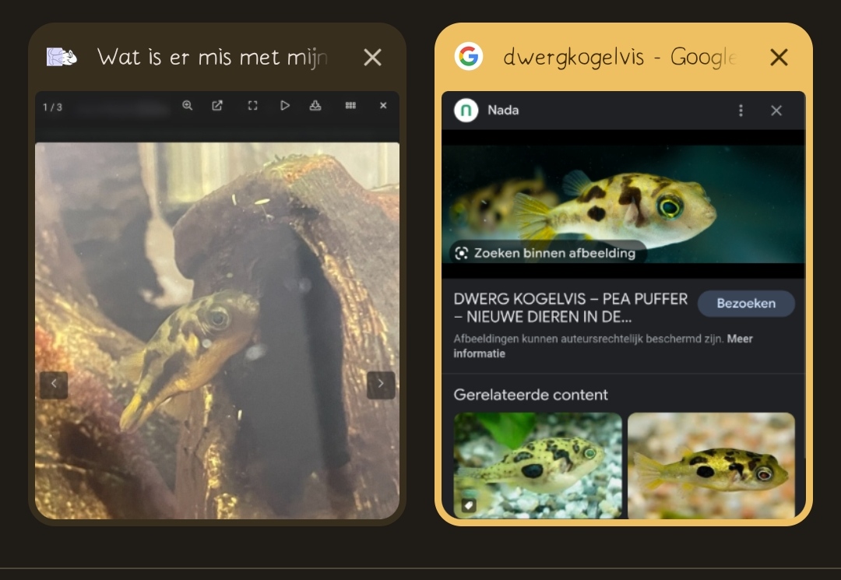Go to the previous image arrow
The image size is (841, 580).
[54, 385]
